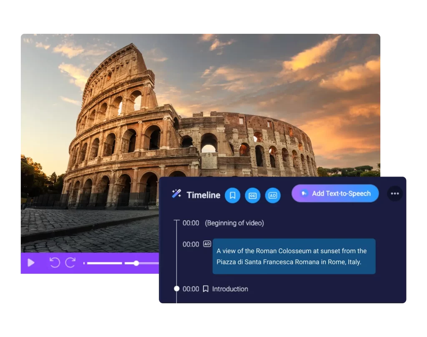The width and height of the screenshot is (427, 337).
Task: Click the 00:00 timestamp of the audio description
Action: tap(191, 244)
